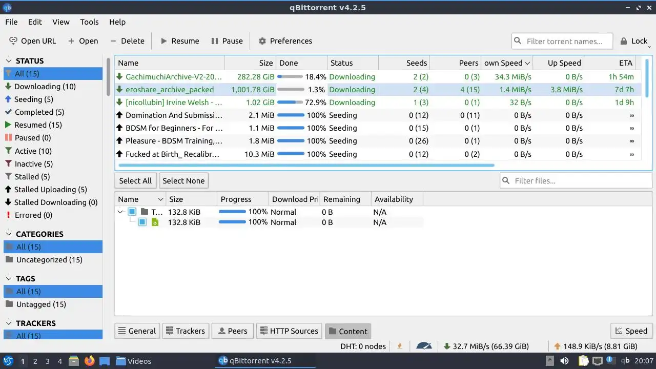Screen dimensions: 656x369
Task: Click GachimuchiArchive progress bar at 18.4%
Action: coord(290,77)
